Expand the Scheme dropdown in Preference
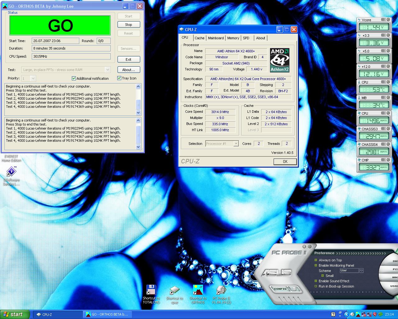The image size is (398, 319). [x=361, y=271]
